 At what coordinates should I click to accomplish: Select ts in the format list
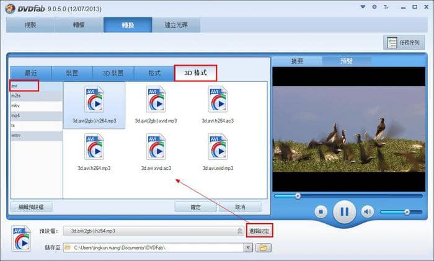click(x=37, y=125)
